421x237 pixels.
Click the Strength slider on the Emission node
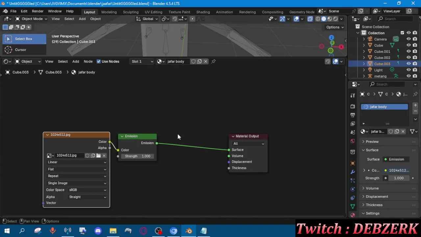pos(137,156)
